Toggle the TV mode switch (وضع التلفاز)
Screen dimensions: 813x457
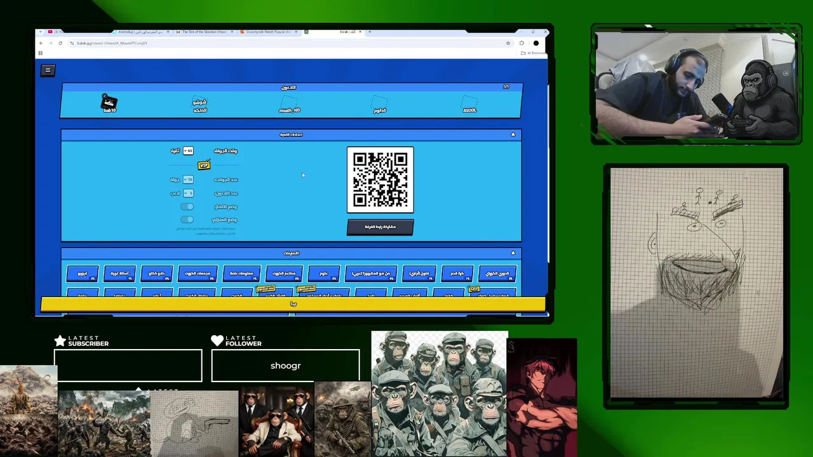(187, 206)
